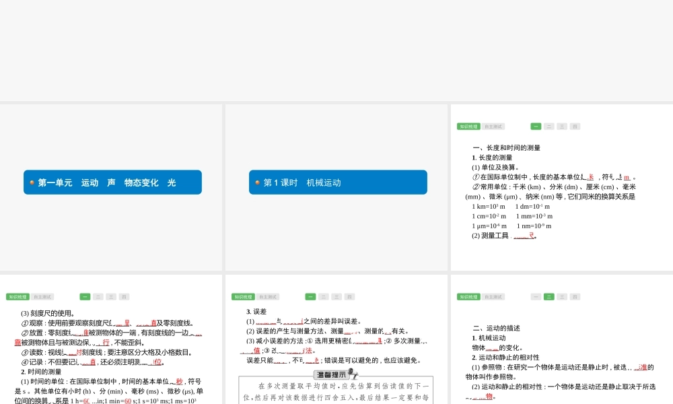The height and width of the screenshot is (404, 673).
Task: Click 知识梳理 tab on the 刻度尺的使用 slide
Action: 17,297
